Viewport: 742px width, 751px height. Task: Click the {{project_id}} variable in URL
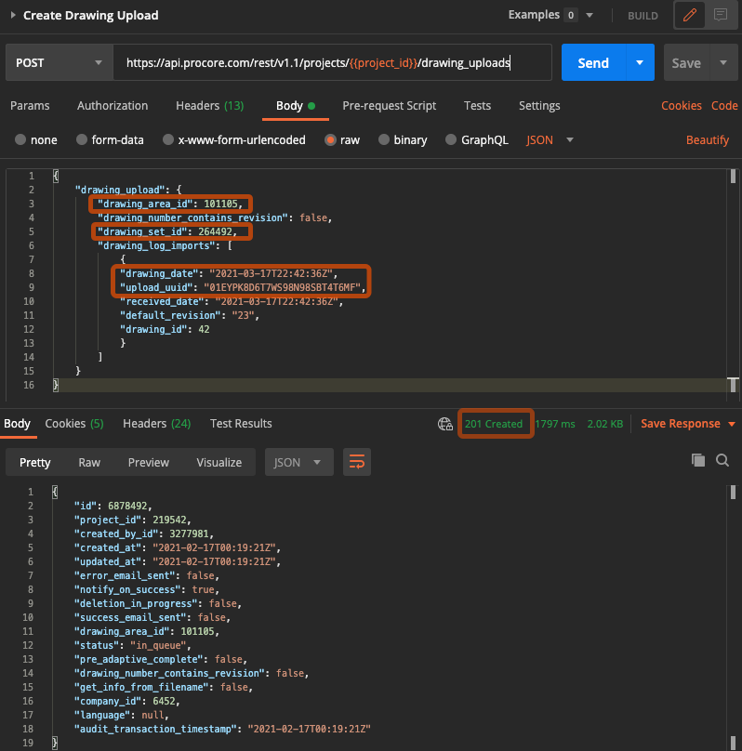pyautogui.click(x=383, y=63)
